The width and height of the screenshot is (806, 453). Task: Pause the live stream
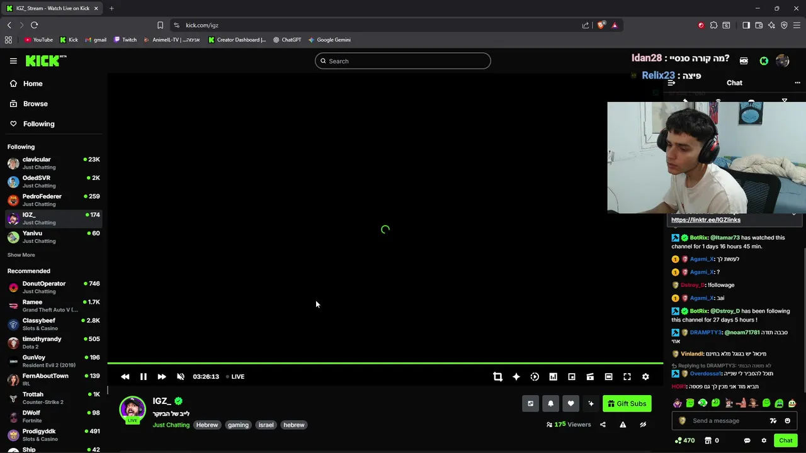[x=144, y=376]
